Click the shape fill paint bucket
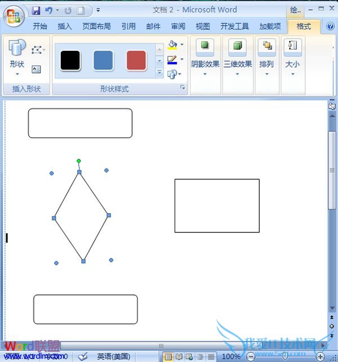This screenshot has height=362, width=338. 172,45
